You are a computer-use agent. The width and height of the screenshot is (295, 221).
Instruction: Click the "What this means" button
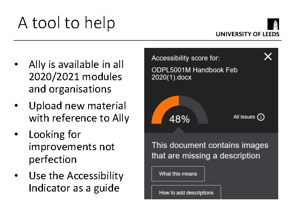178,174
